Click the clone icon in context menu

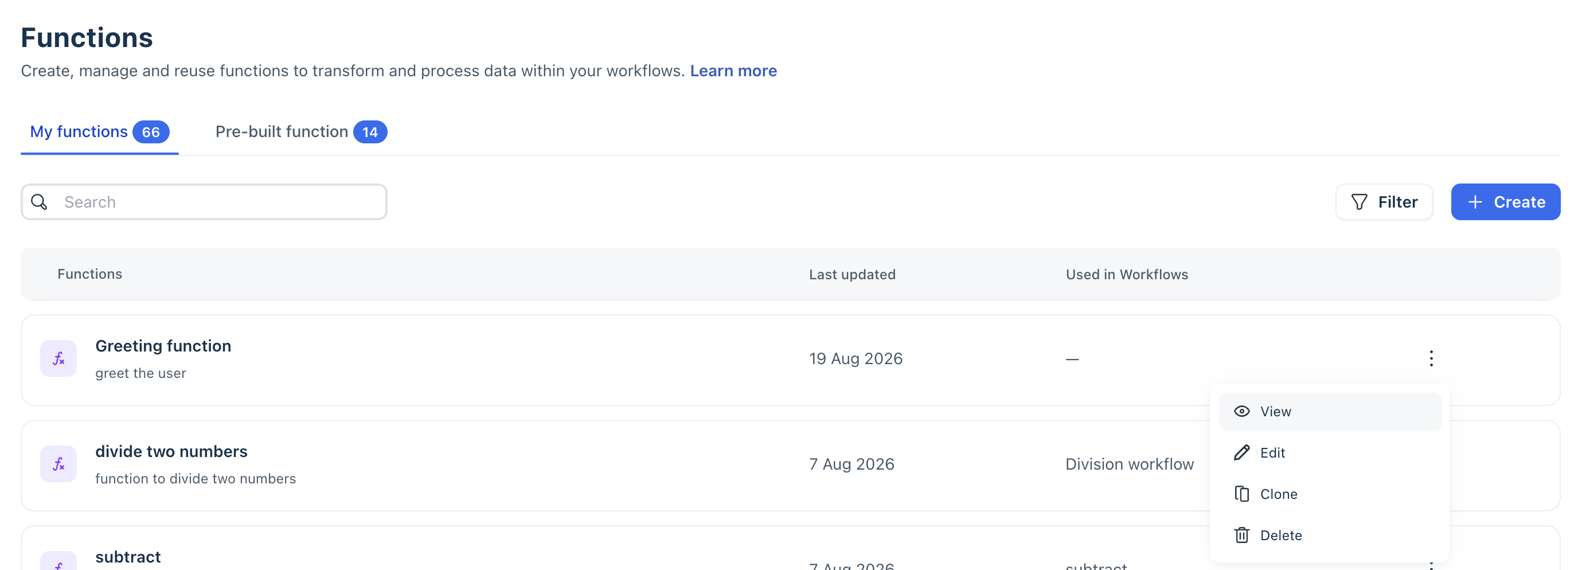(1241, 494)
